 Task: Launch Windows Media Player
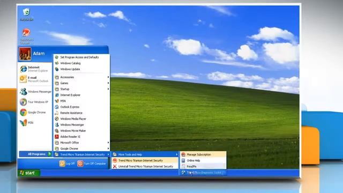[x=82, y=119]
